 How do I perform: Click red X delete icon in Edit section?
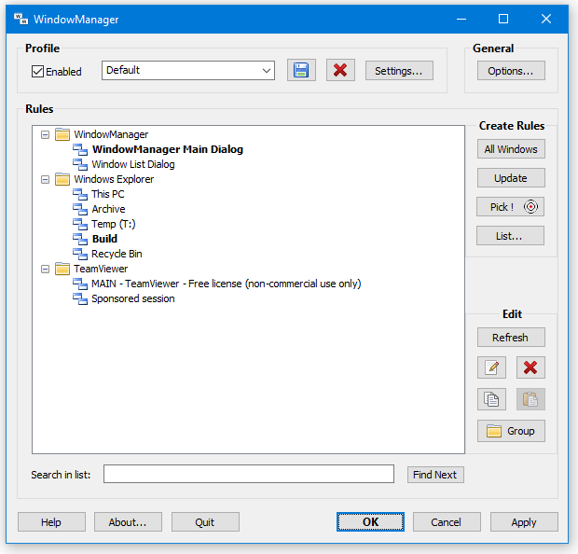coord(530,367)
